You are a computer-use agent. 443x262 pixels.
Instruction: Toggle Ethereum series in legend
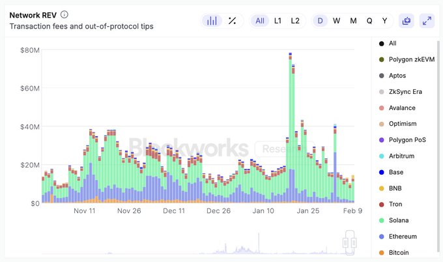398,237
